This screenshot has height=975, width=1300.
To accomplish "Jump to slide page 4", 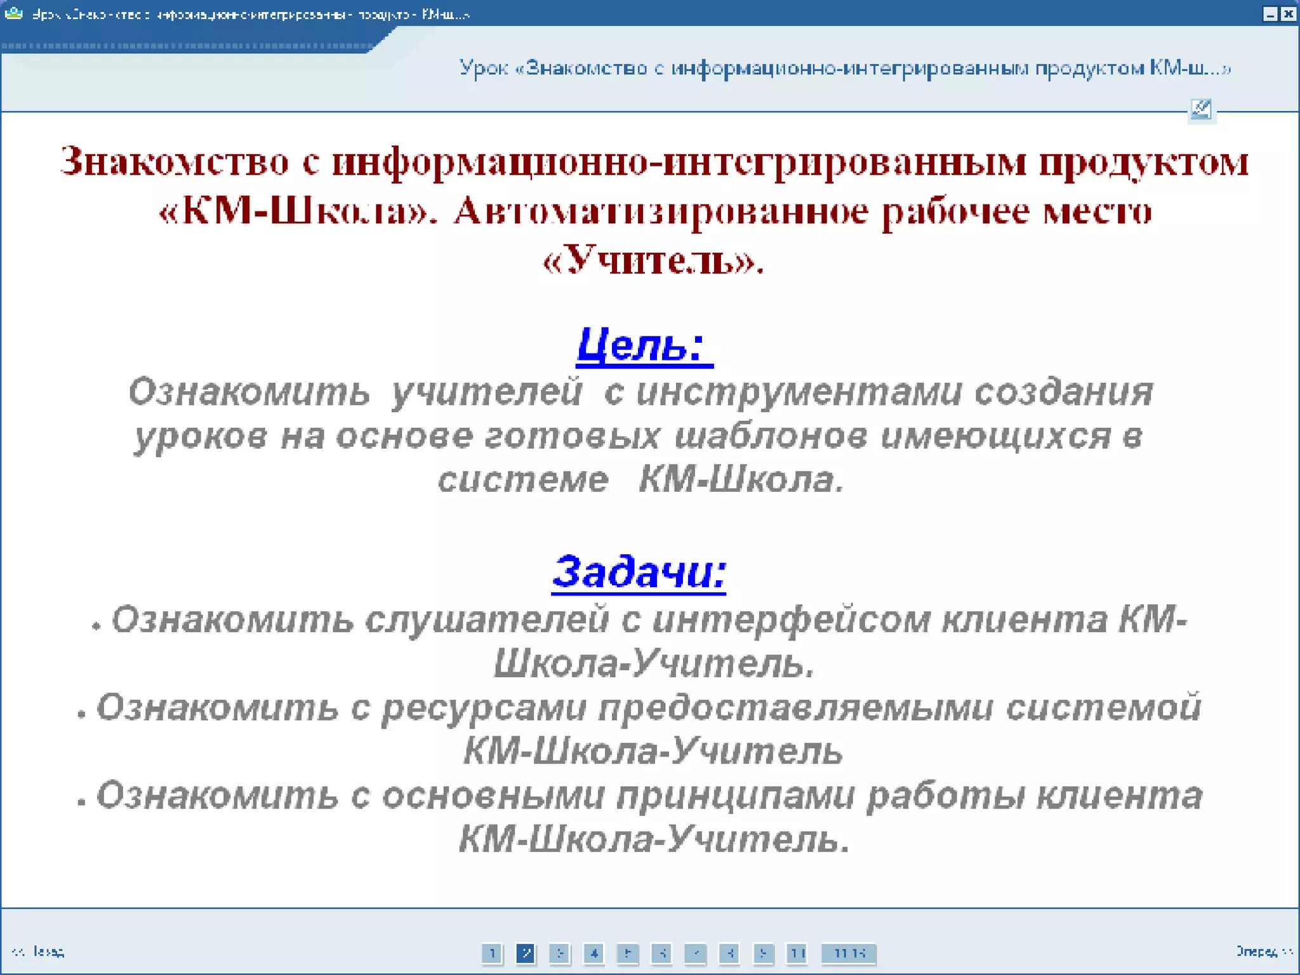I will point(594,953).
